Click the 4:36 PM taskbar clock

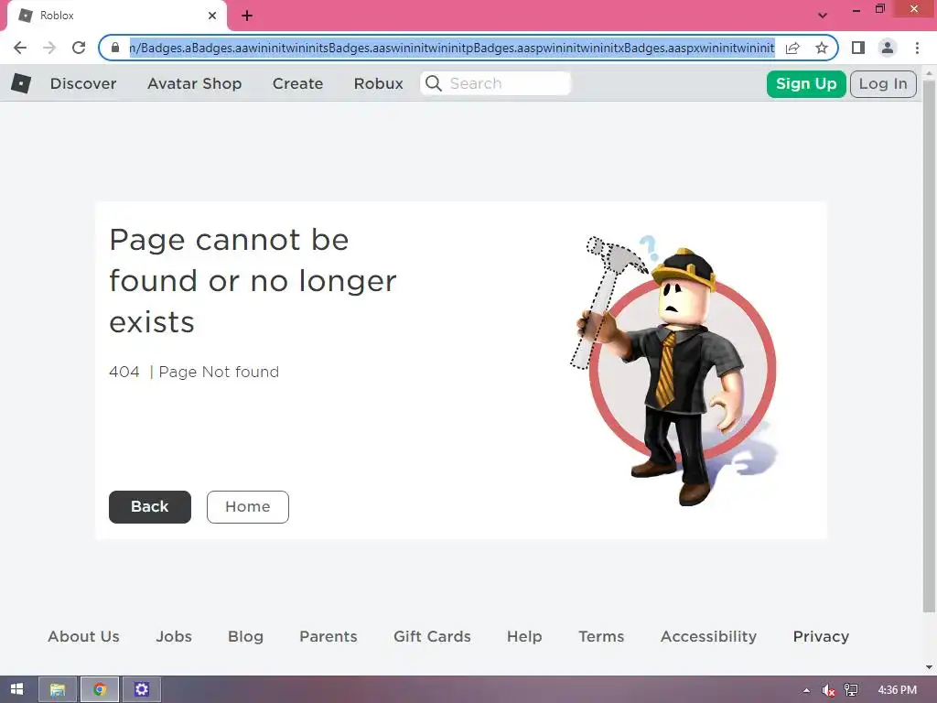click(897, 690)
